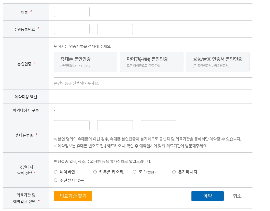Screen dimensions: 270x211
Task: Click the 국민비서 알림 선택 label
Action: (x=26, y=170)
